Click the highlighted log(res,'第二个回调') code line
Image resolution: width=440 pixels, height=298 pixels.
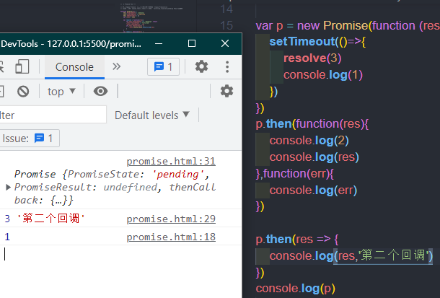(x=351, y=256)
